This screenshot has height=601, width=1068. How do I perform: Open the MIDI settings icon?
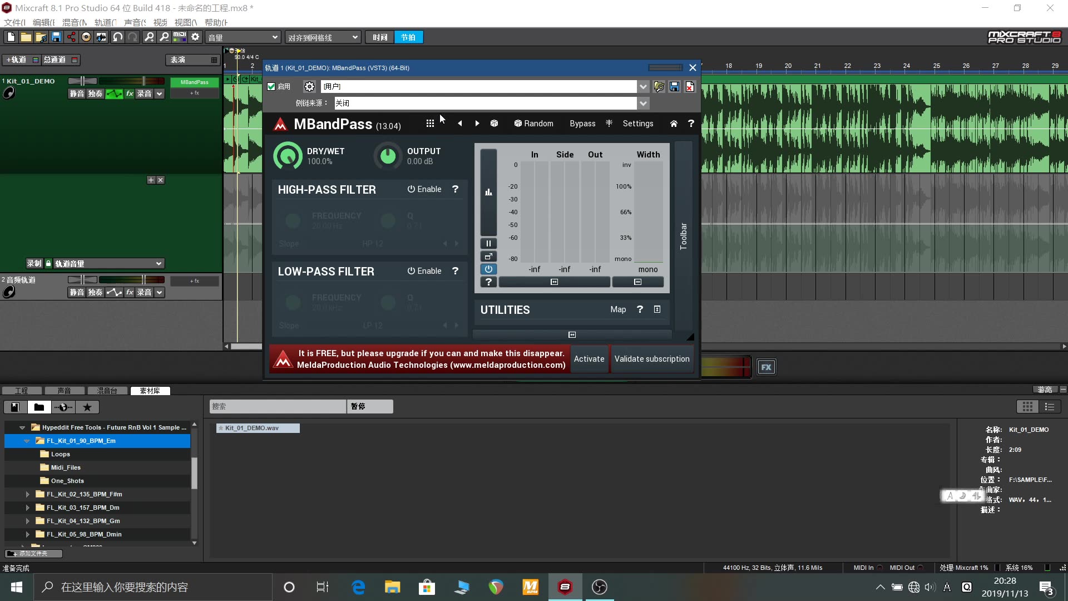click(180, 37)
